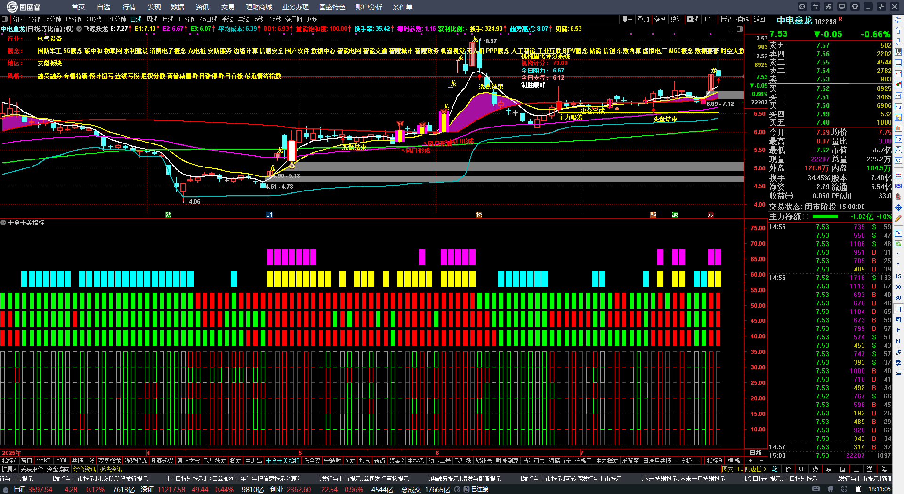Click the back arrow in right sidebar
Viewport: 904px width, 494px height.
coord(898,19)
